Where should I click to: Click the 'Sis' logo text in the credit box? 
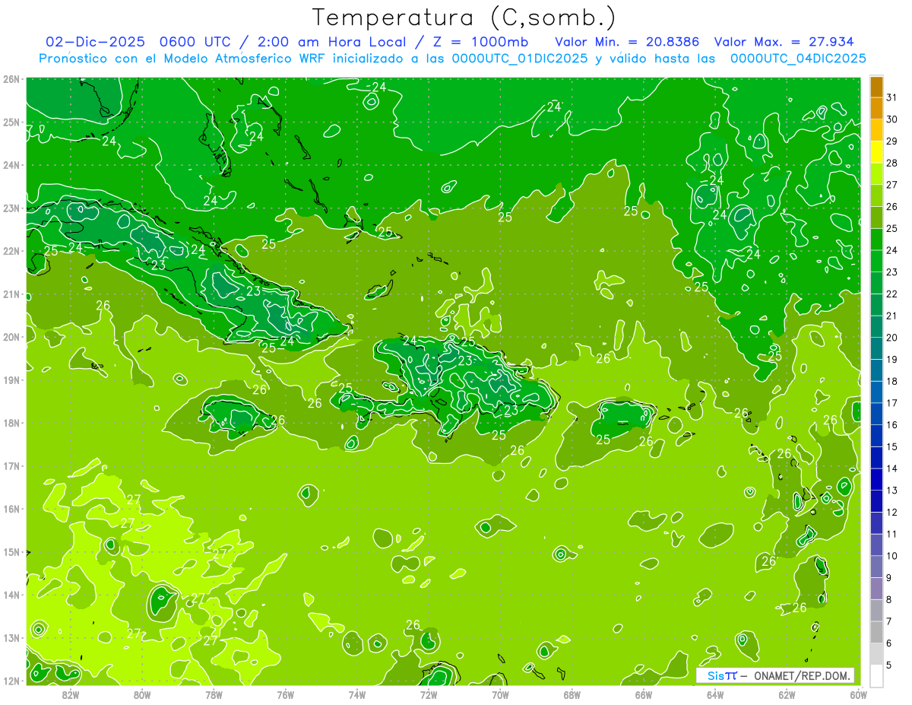(717, 675)
